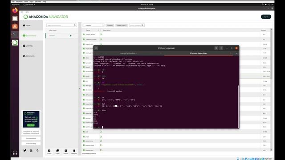Open the Documentation link
This screenshot has width=285, height=160.
[31, 138]
